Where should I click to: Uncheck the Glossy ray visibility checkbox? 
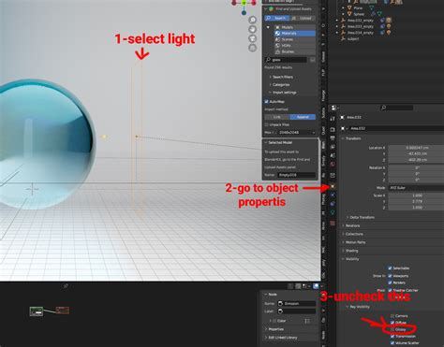(x=392, y=329)
